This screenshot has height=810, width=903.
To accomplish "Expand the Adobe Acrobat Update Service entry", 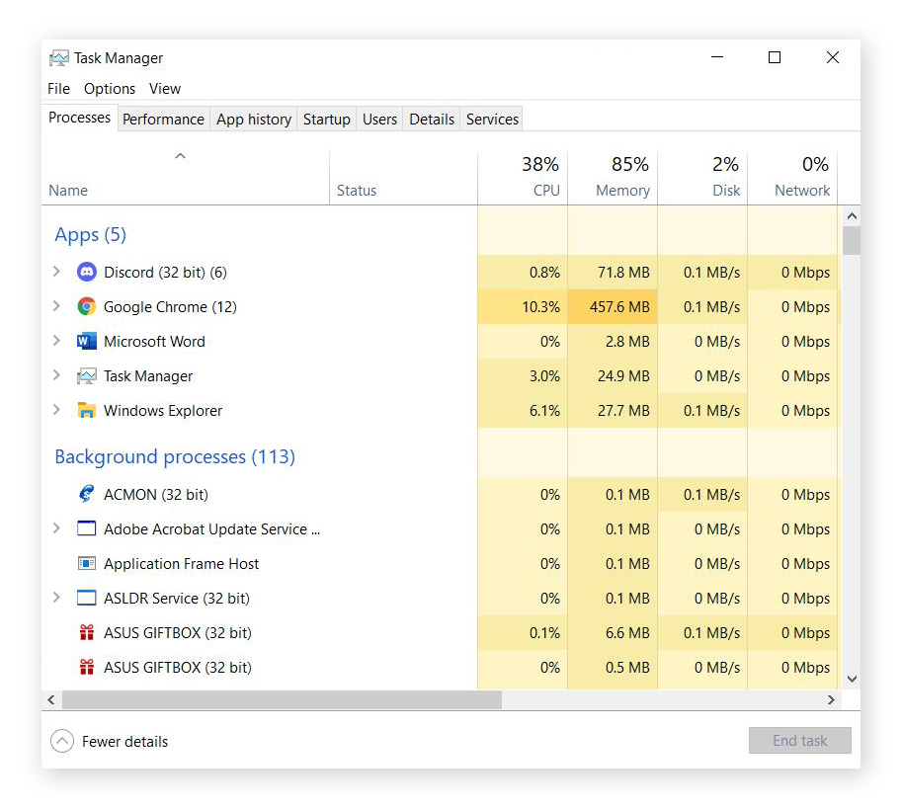I will tap(56, 528).
